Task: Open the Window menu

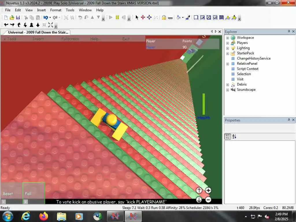Action: point(85,10)
